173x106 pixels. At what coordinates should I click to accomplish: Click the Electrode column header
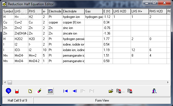(x=55, y=11)
